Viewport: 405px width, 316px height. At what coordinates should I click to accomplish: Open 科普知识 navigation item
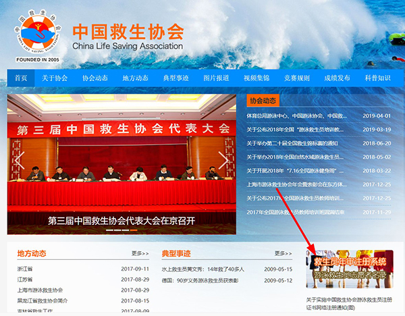(x=377, y=78)
